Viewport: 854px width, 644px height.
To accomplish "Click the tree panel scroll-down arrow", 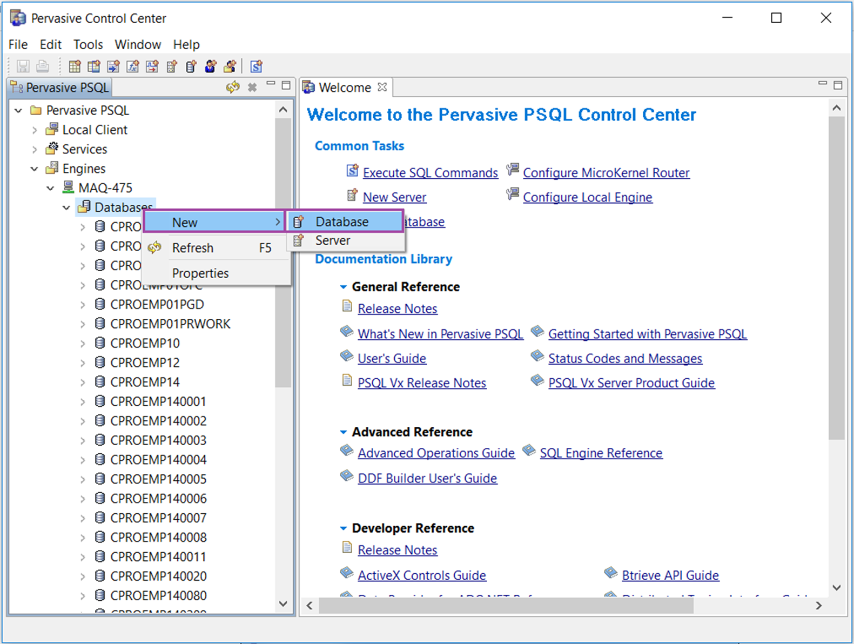I will [x=283, y=604].
